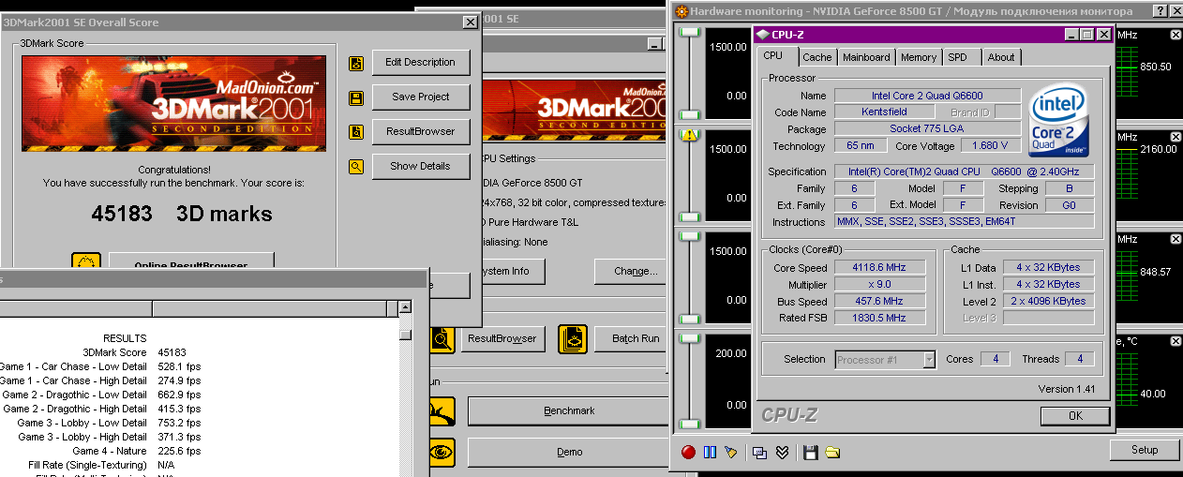Viewport: 1183px width, 477px height.
Task: Close the 848.57 MHz graph with its X
Action: pyautogui.click(x=1176, y=239)
